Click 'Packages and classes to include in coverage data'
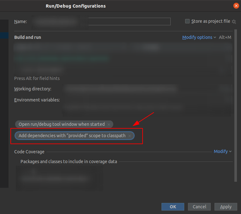 click(69, 162)
